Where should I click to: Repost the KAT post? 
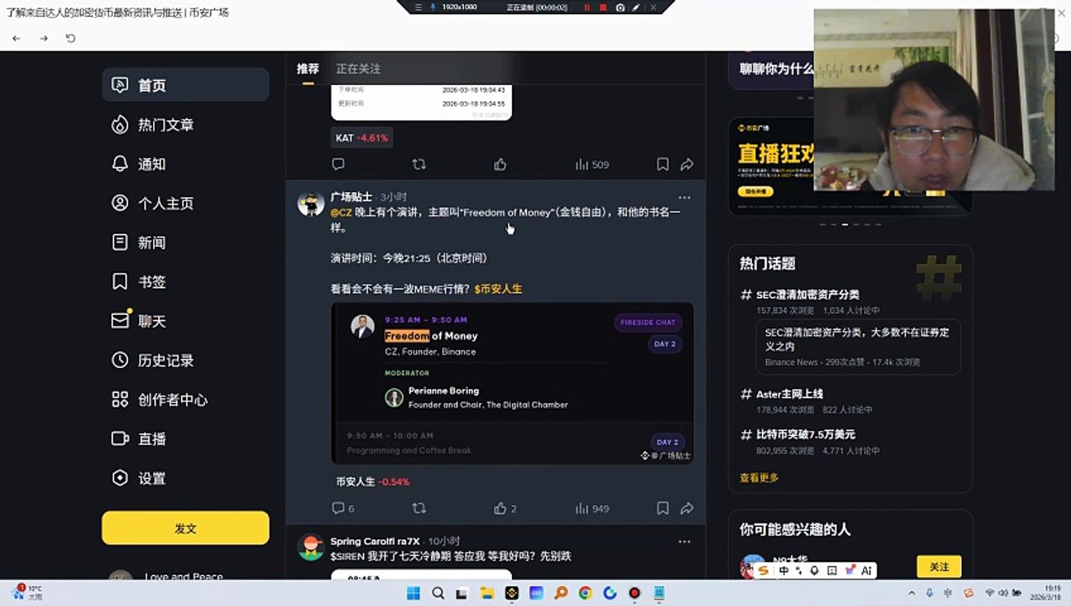pos(418,164)
